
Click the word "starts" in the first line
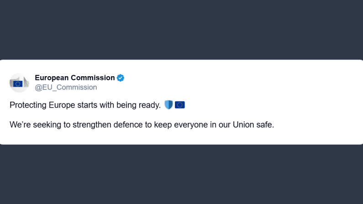pos(88,105)
